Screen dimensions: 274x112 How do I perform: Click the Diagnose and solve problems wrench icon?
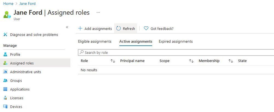(x=5, y=35)
